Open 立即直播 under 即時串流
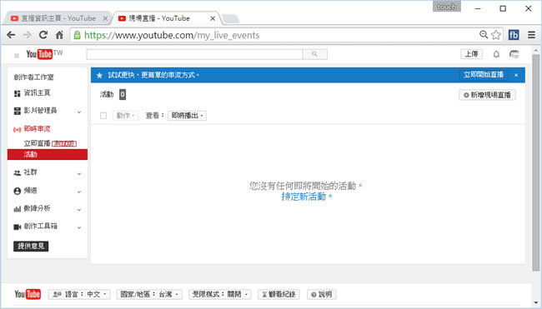The image size is (542, 309). pos(37,143)
